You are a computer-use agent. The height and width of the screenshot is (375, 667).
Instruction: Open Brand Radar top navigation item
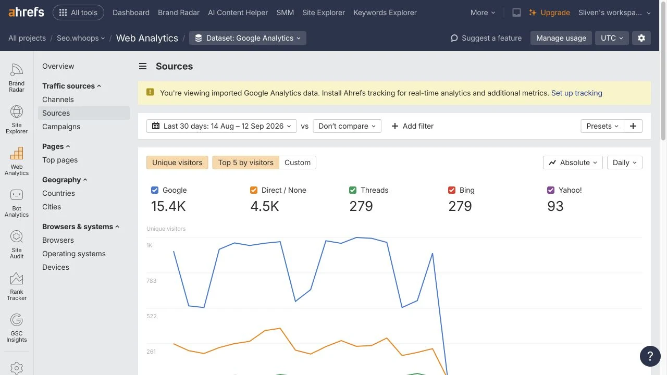(x=179, y=12)
